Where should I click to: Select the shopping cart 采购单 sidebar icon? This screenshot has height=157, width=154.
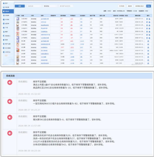4,16
